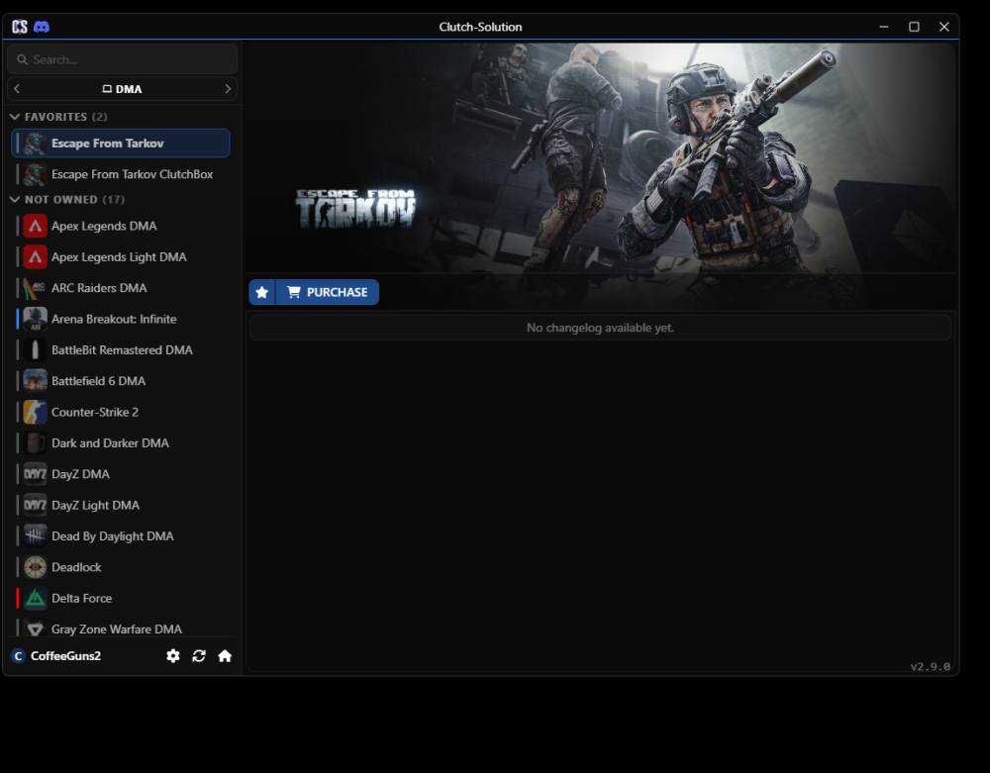This screenshot has height=773, width=990.
Task: Click the DayZ Light DMA icon
Action: (36, 505)
